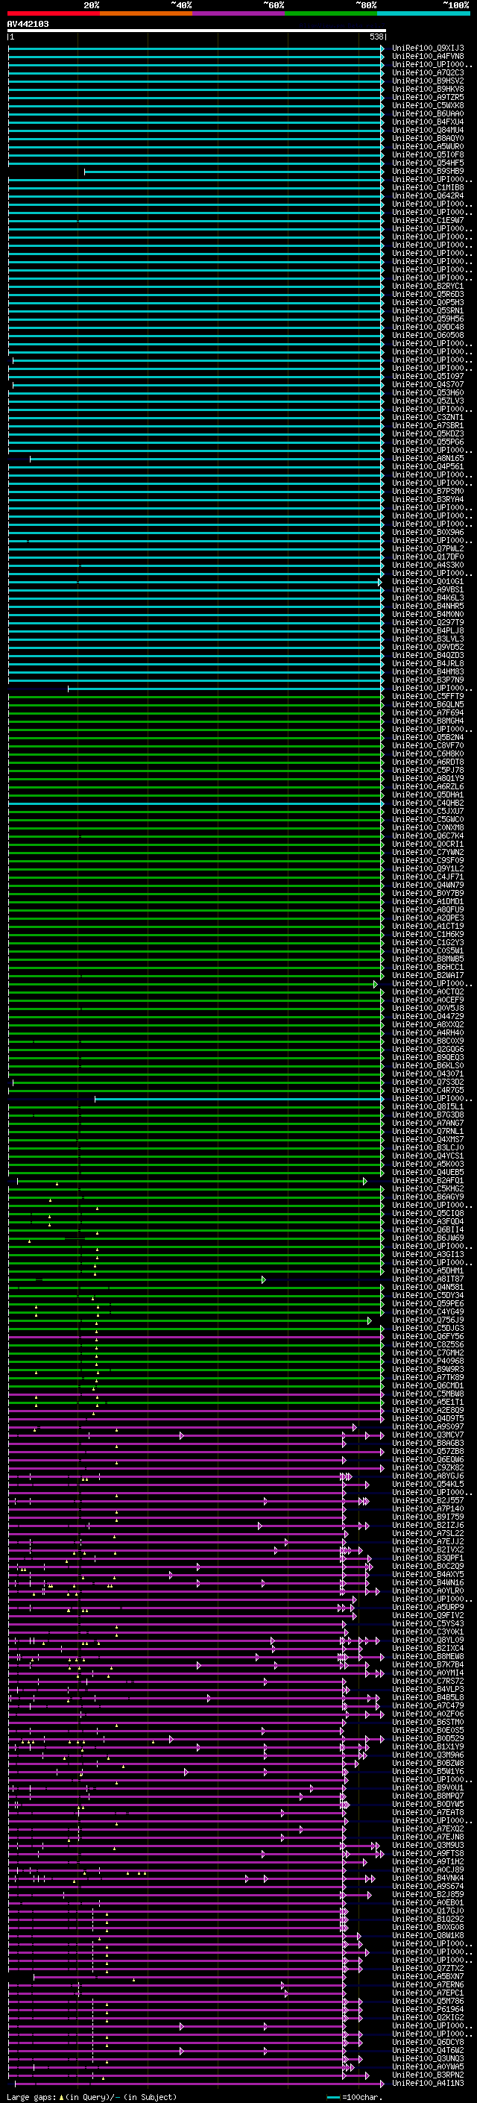Click hit label UniRef100_B2J557

[x=428, y=1500]
